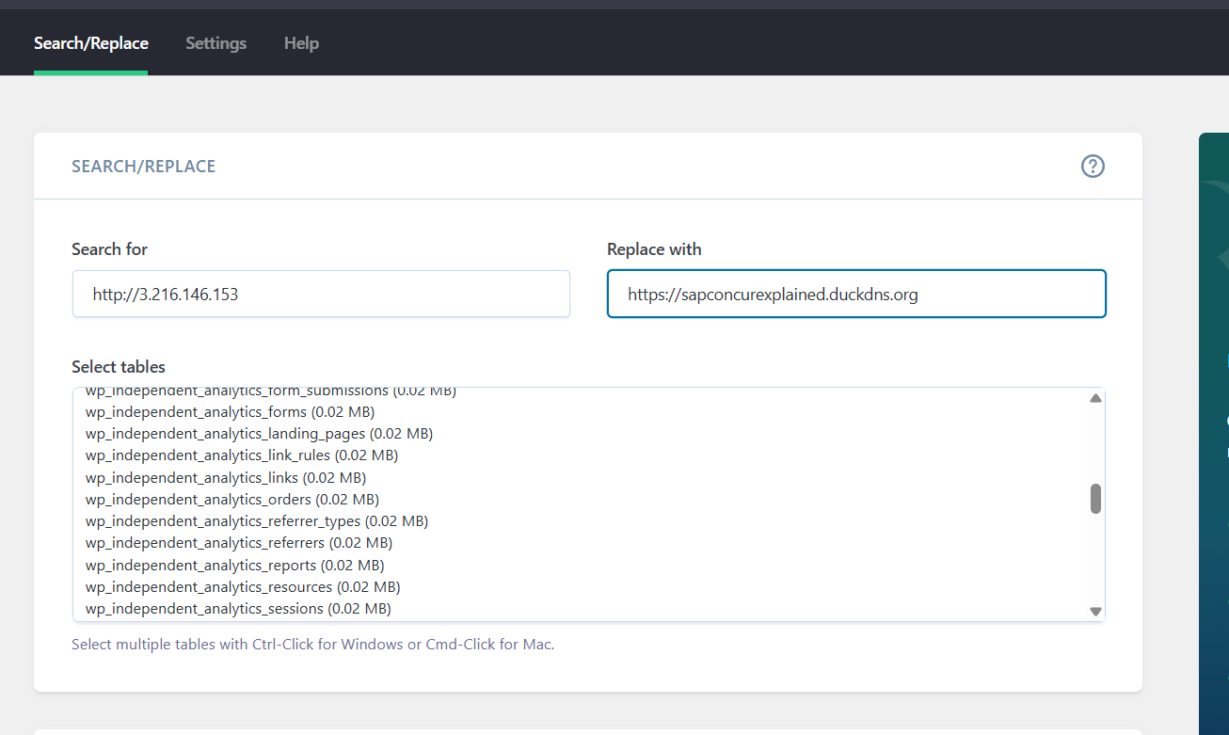The width and height of the screenshot is (1229, 735).
Task: Select wp_independent_analytics_referrers table
Action: pyautogui.click(x=238, y=543)
